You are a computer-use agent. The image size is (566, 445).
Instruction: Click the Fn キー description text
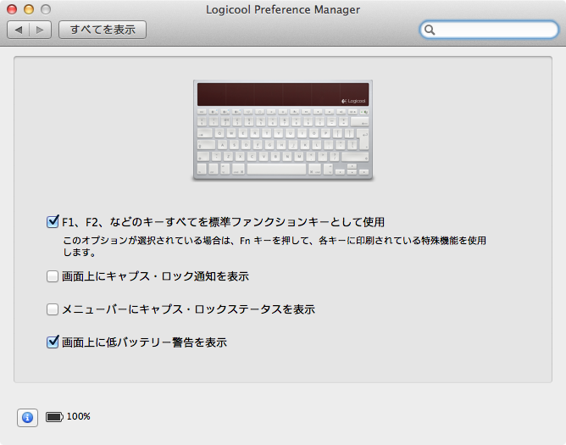(275, 247)
